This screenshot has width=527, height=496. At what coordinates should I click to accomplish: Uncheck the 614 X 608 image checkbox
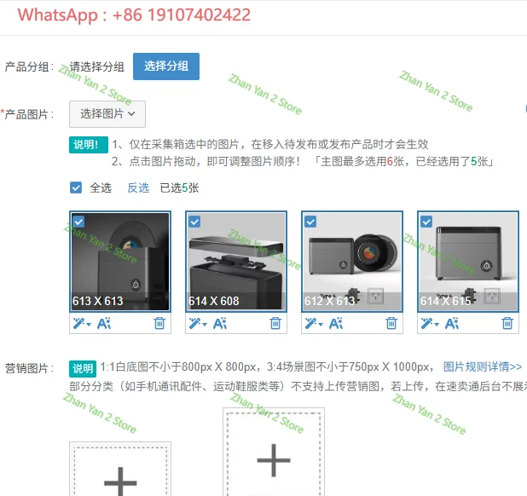click(194, 222)
